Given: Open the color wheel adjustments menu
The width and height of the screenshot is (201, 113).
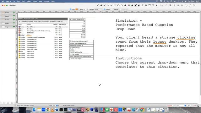Looking at the screenshot, I should coord(161,5).
